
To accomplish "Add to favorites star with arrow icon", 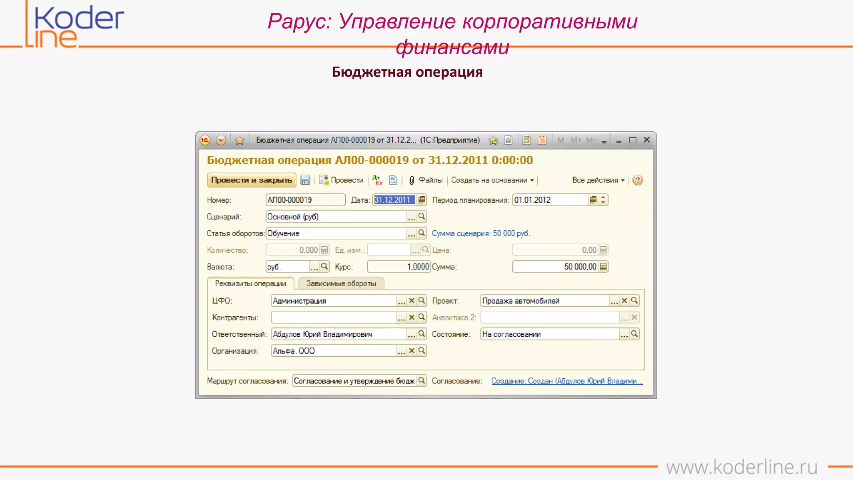I will pyautogui.click(x=493, y=140).
